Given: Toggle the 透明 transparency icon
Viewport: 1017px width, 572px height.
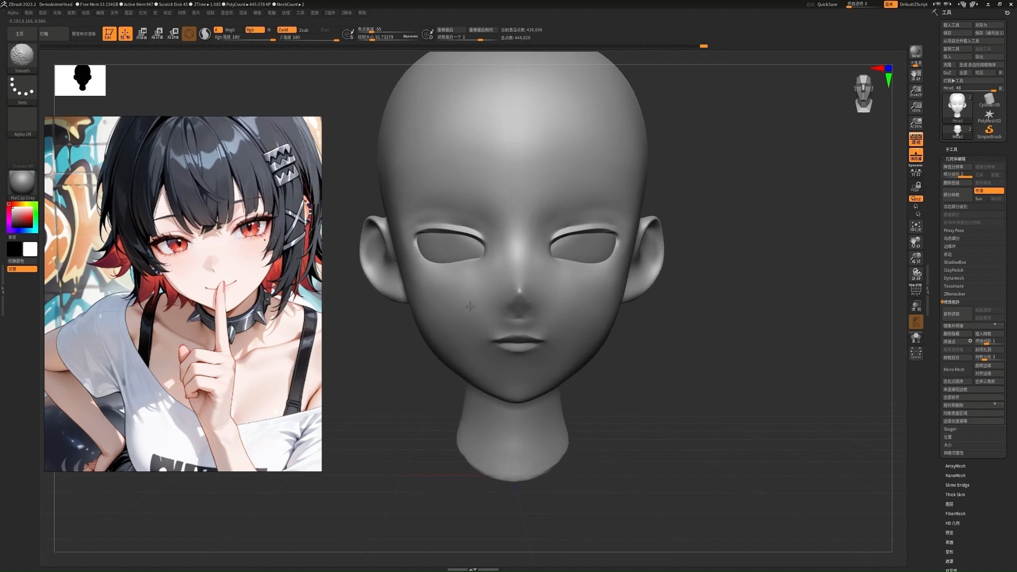Looking at the screenshot, I should (916, 306).
